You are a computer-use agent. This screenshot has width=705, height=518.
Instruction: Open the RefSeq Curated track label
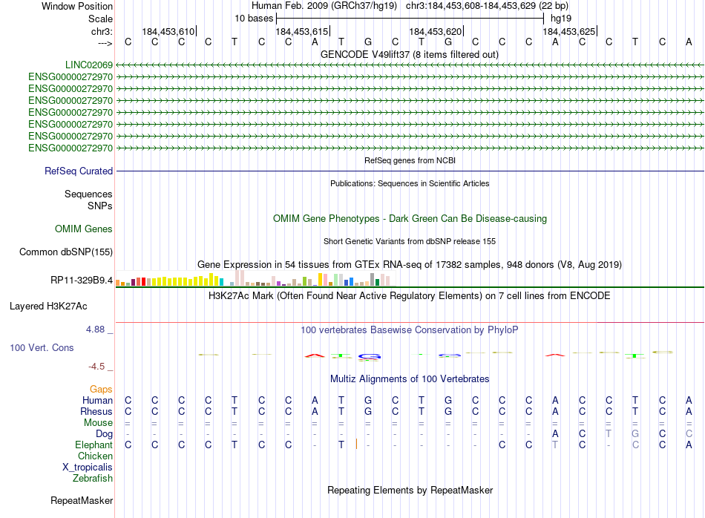click(79, 171)
